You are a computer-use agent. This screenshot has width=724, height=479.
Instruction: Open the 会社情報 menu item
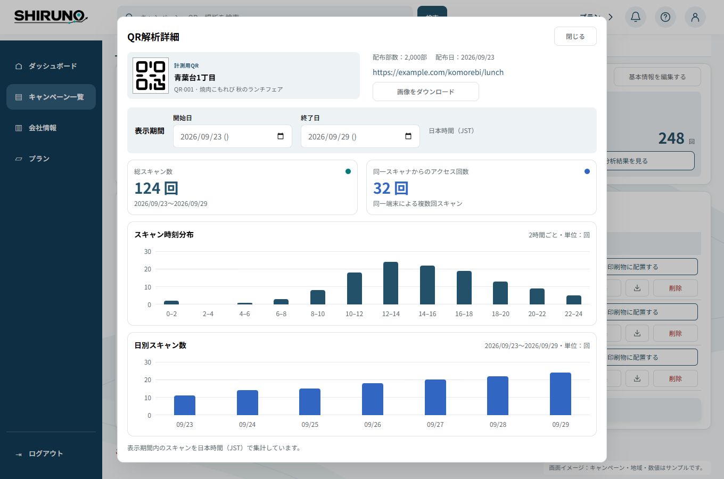pos(51,128)
